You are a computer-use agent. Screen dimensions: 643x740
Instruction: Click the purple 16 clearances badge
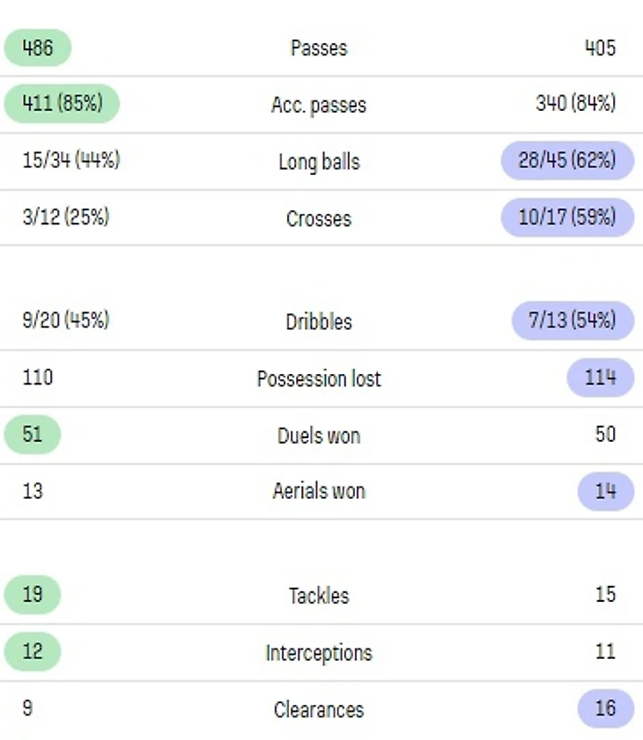tap(605, 708)
